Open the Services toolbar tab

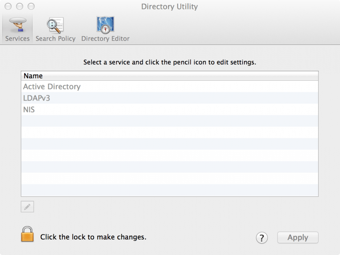17,29
